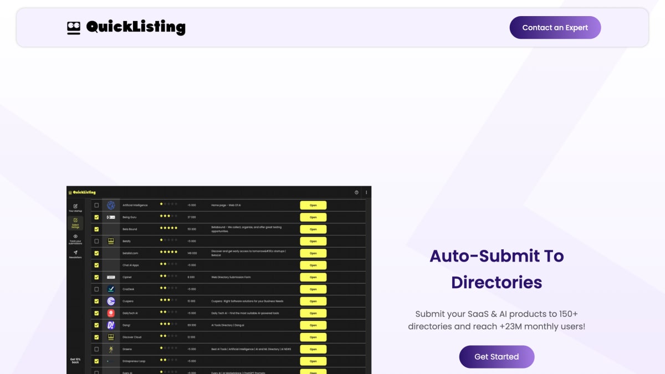Click the Cuspera three-star rating
The width and height of the screenshot is (665, 374).
click(168, 300)
